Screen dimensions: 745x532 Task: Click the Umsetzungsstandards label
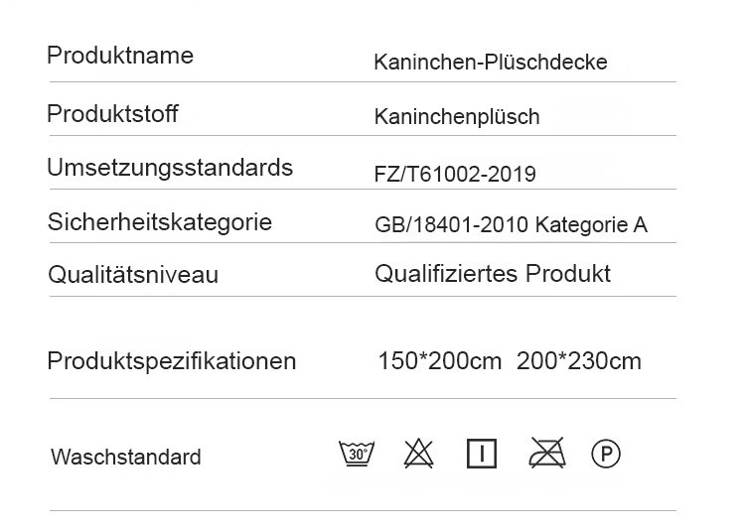[x=170, y=168]
